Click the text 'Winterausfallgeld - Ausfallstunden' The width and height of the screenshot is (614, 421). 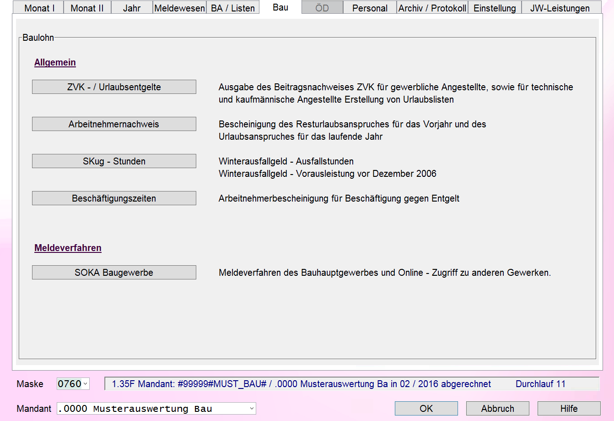coord(286,161)
